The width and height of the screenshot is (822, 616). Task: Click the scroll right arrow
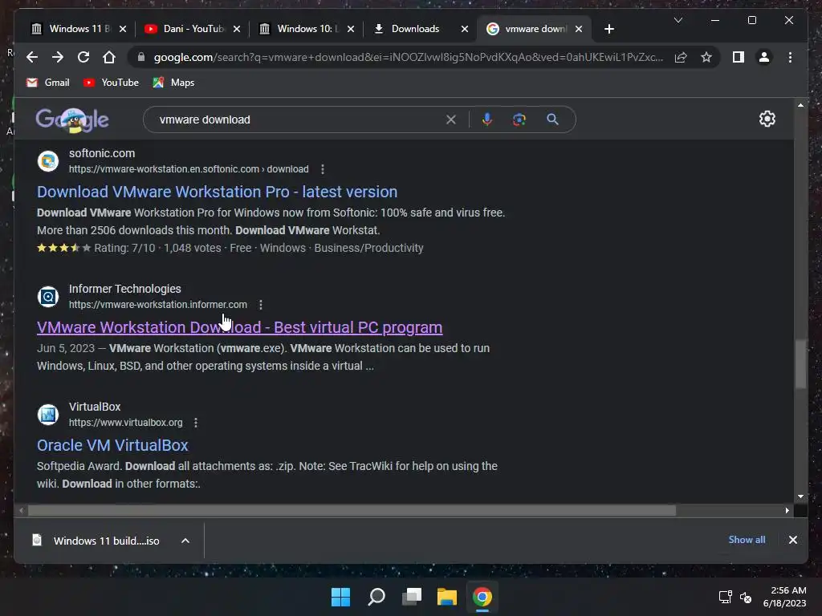pyautogui.click(x=787, y=510)
